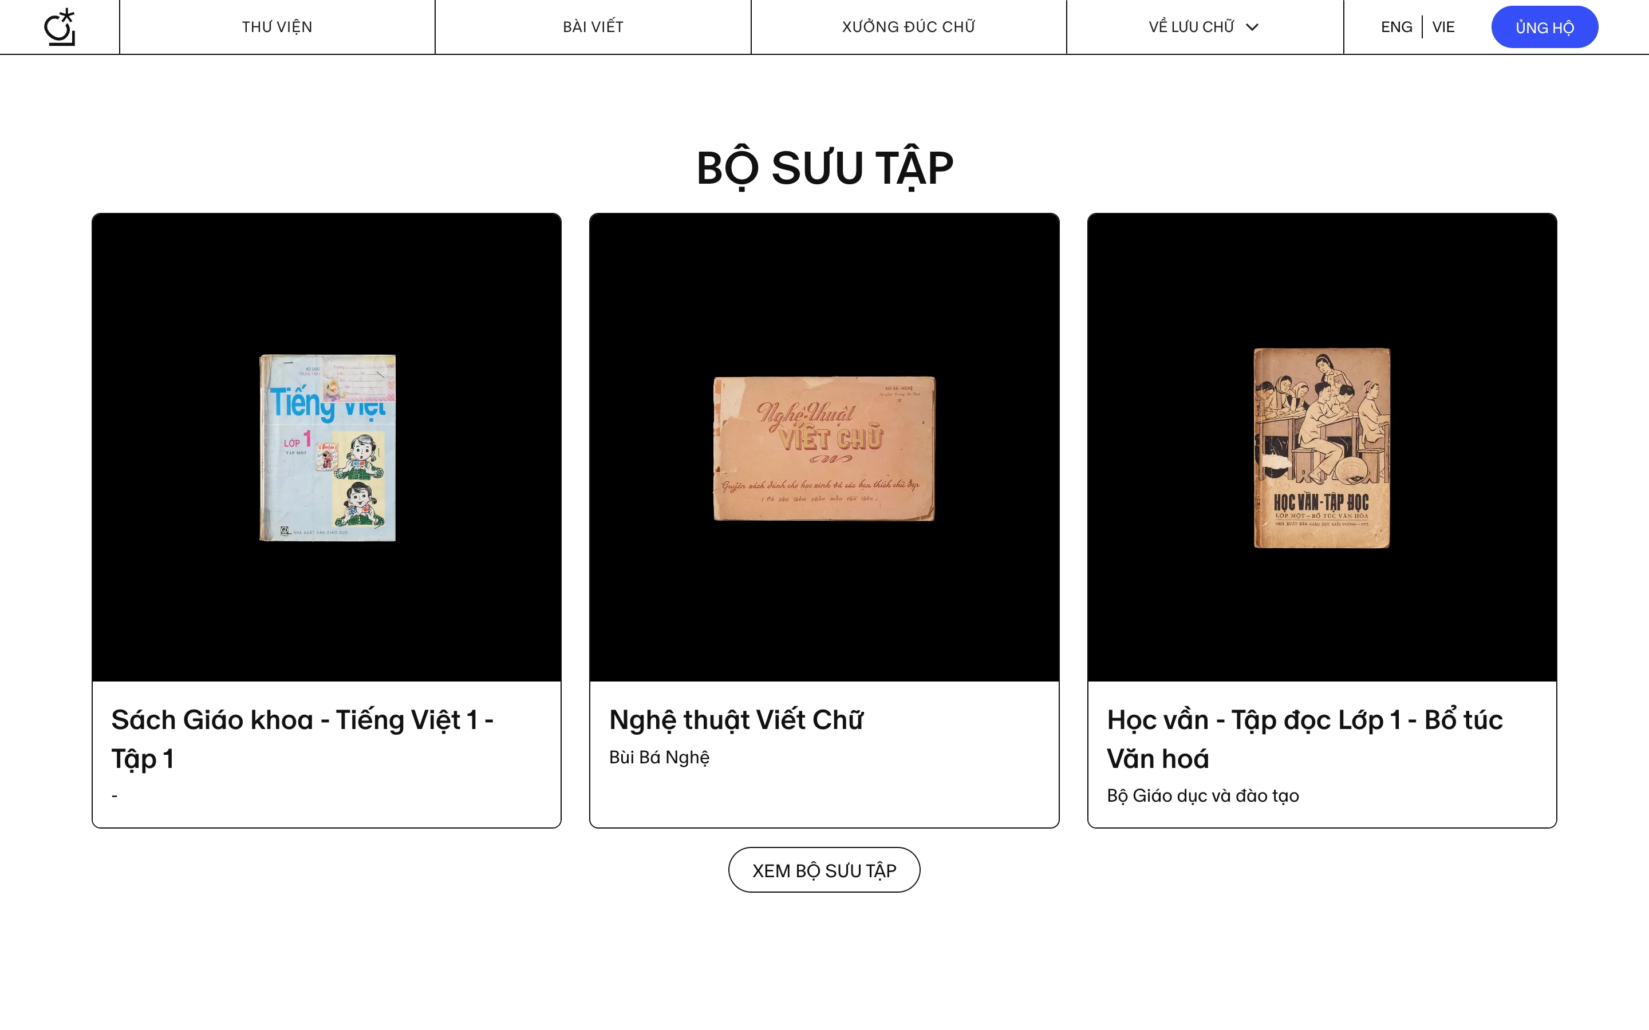Image resolution: width=1649 pixels, height=1030 pixels.
Task: Switch language to VIE
Action: 1443,27
